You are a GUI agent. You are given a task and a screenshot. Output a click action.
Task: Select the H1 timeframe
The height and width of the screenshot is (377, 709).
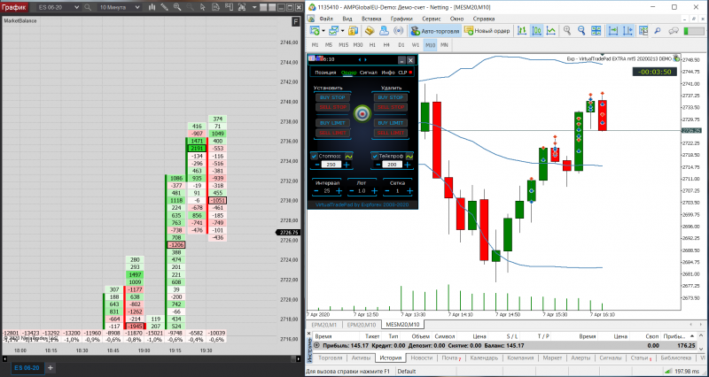click(x=372, y=45)
